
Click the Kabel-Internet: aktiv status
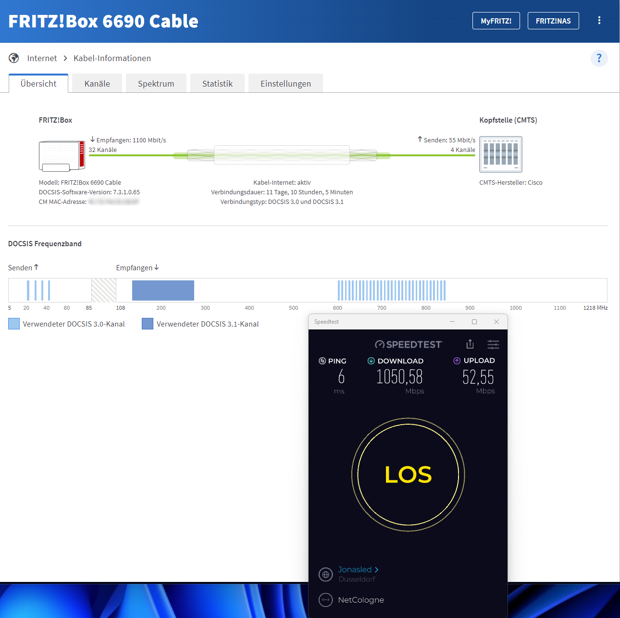tap(282, 182)
